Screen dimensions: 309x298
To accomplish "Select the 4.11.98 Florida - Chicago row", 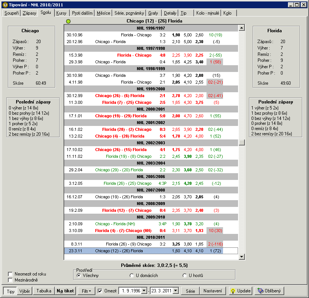I will [151, 82].
